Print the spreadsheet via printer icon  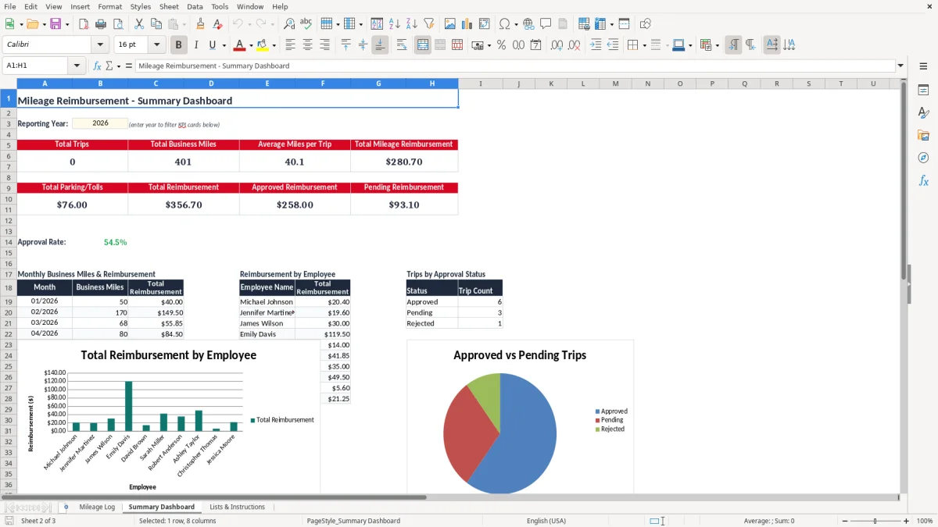pyautogui.click(x=101, y=24)
